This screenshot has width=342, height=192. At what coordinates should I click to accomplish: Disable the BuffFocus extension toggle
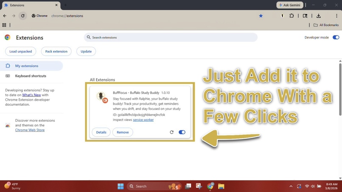coord(182,132)
